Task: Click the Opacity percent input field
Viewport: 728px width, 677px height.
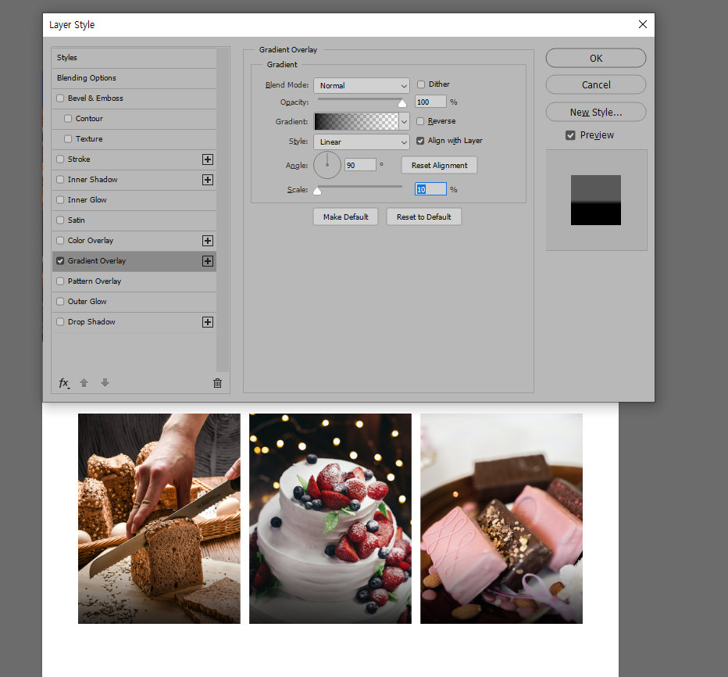Action: (430, 102)
